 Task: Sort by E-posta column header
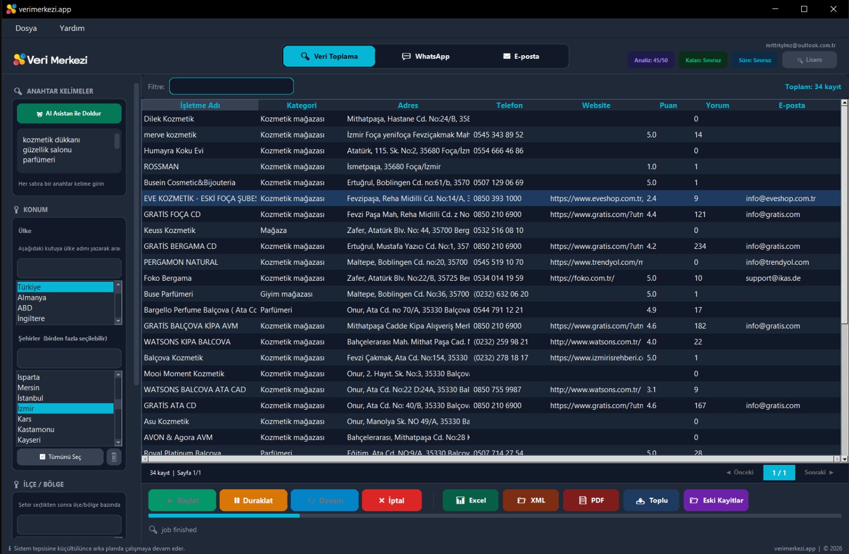[792, 106]
